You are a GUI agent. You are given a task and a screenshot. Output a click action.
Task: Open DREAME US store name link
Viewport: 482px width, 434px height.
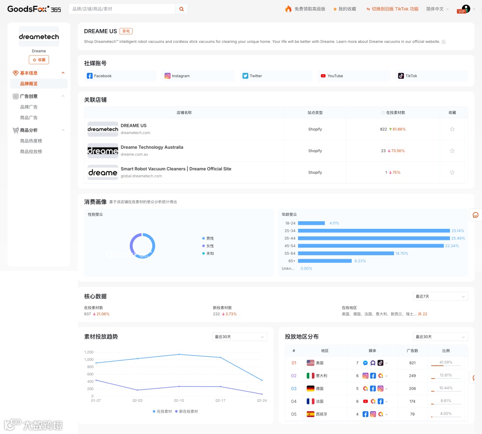[133, 126]
